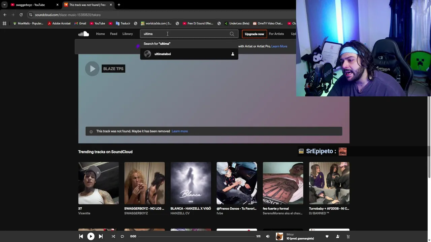
Task: Click the Vicentte artist name
Action: [84, 213]
